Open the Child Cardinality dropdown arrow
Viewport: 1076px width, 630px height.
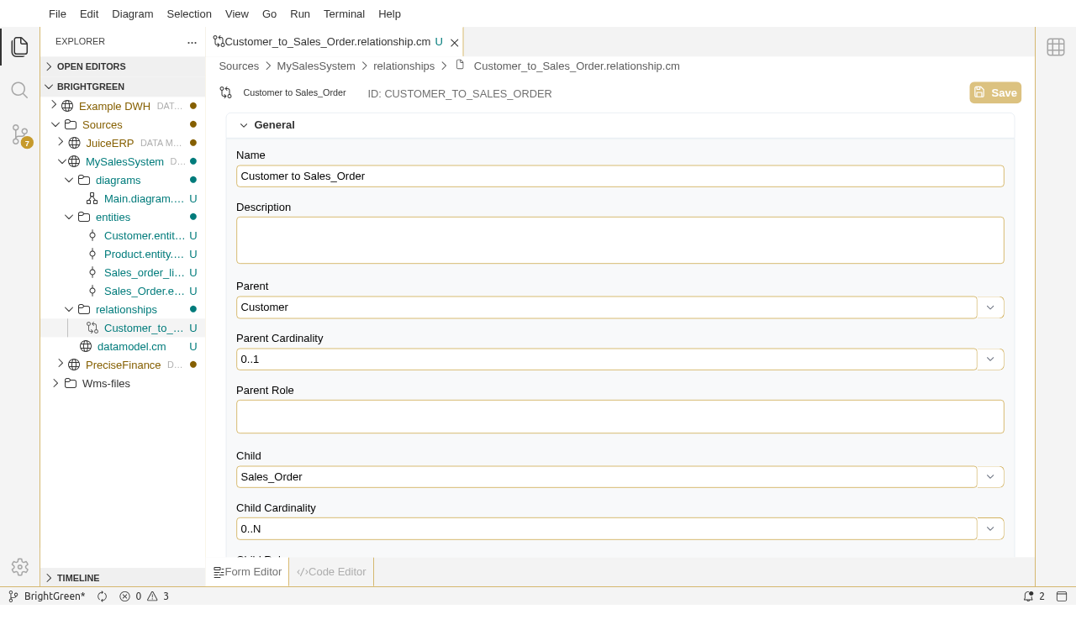coord(990,529)
